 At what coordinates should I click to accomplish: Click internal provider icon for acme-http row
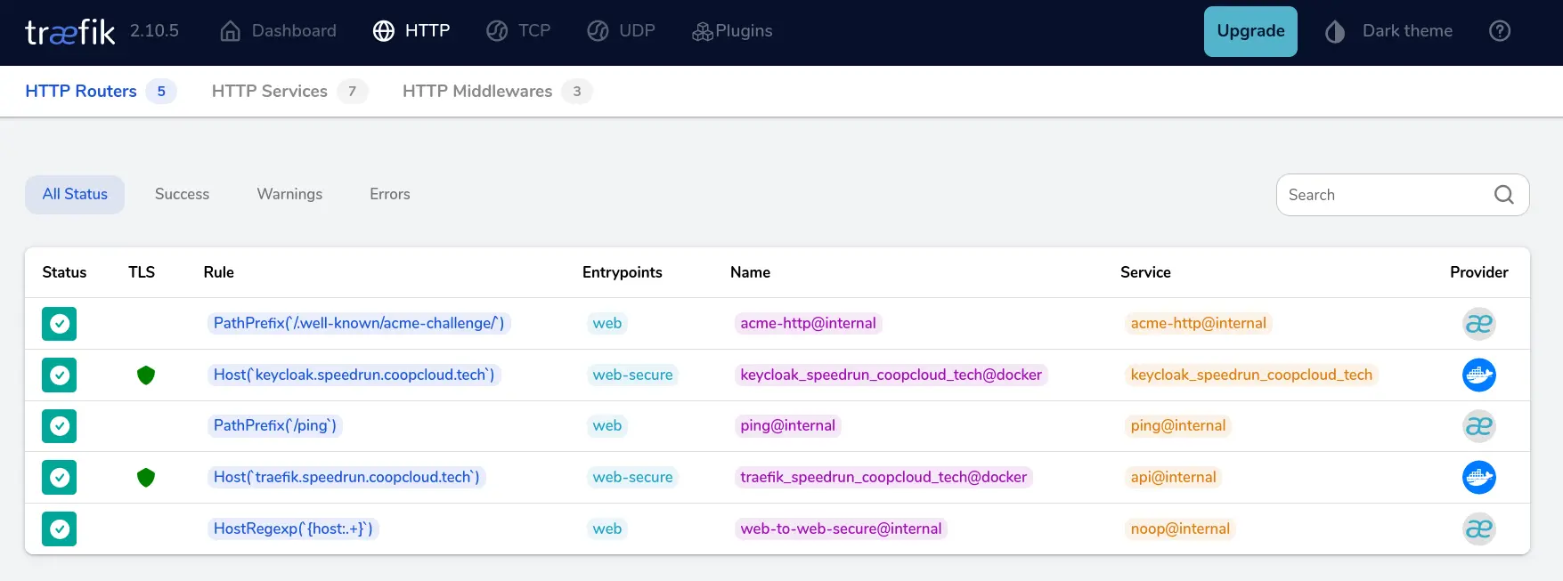click(1479, 324)
